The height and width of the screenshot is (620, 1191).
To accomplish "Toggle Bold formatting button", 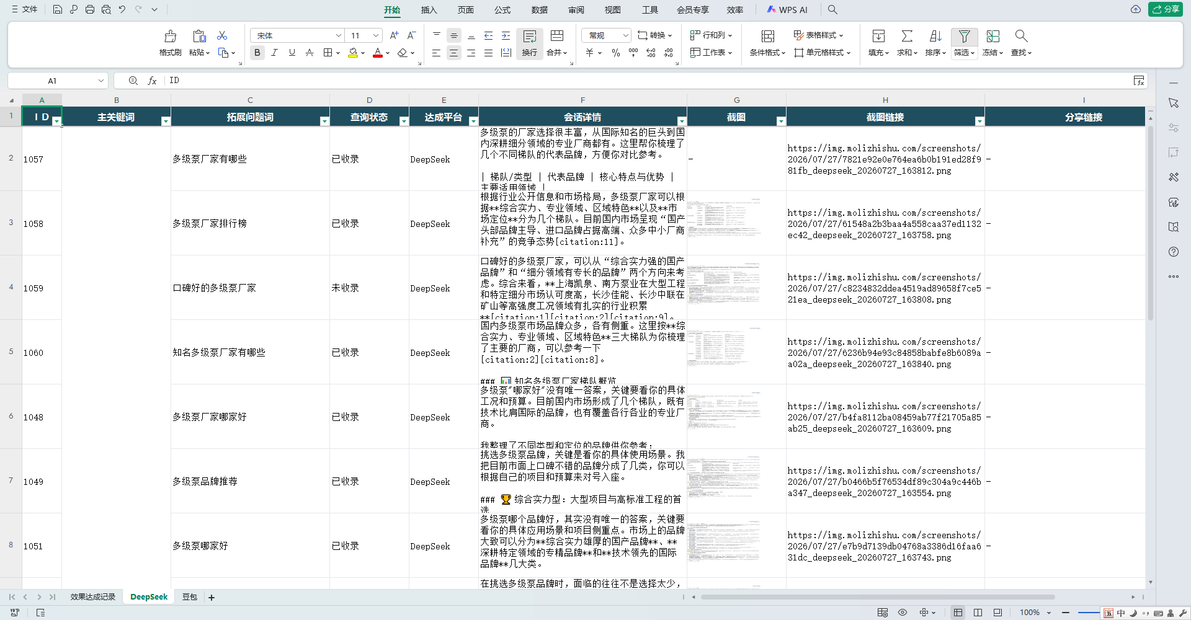I will coord(257,53).
